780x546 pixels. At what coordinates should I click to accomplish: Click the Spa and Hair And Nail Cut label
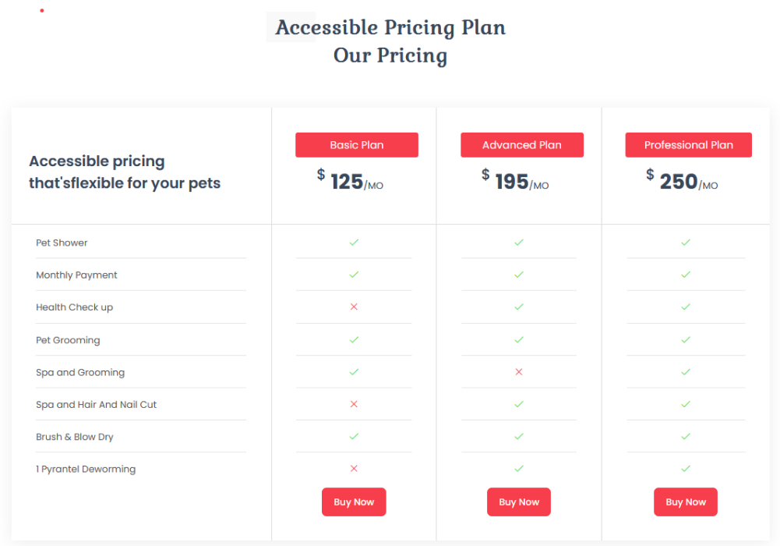point(97,405)
